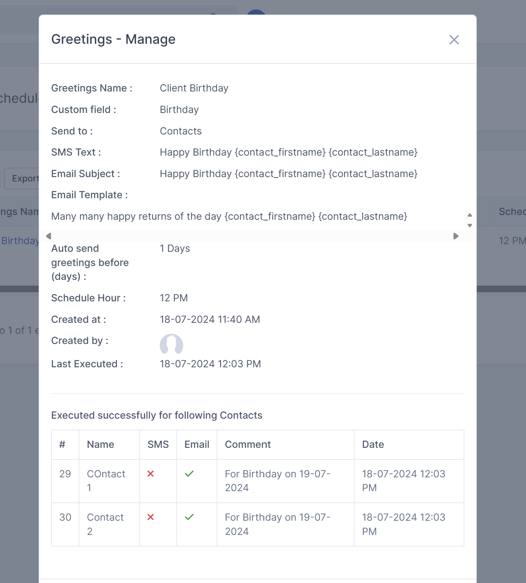Click the Email column header

[x=197, y=445]
